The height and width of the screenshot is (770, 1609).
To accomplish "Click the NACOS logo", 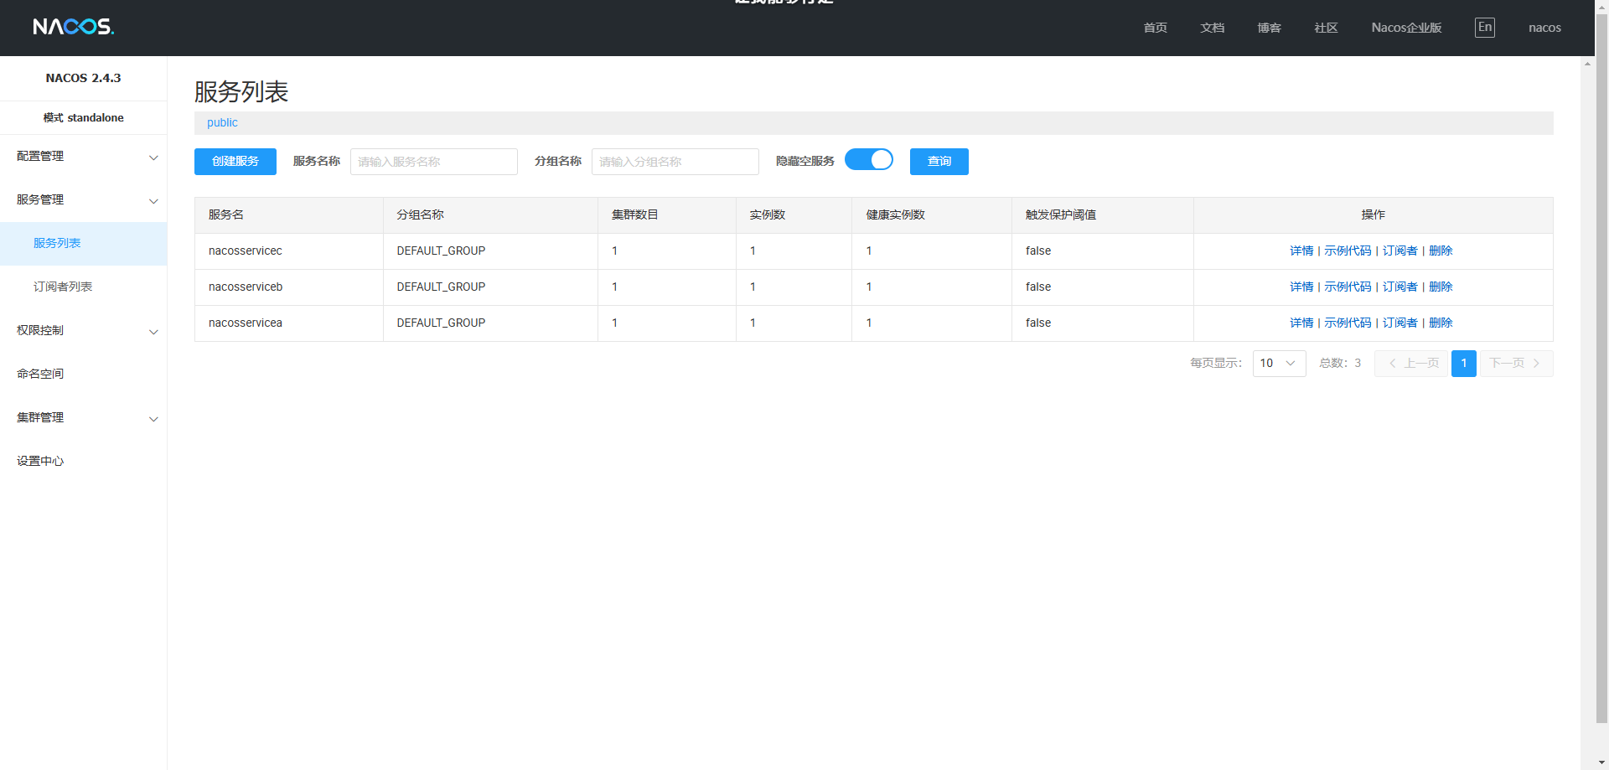I will point(73,27).
